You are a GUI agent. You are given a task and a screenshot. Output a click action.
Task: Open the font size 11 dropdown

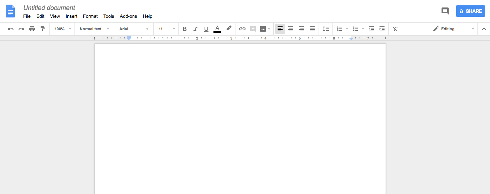[167, 29]
